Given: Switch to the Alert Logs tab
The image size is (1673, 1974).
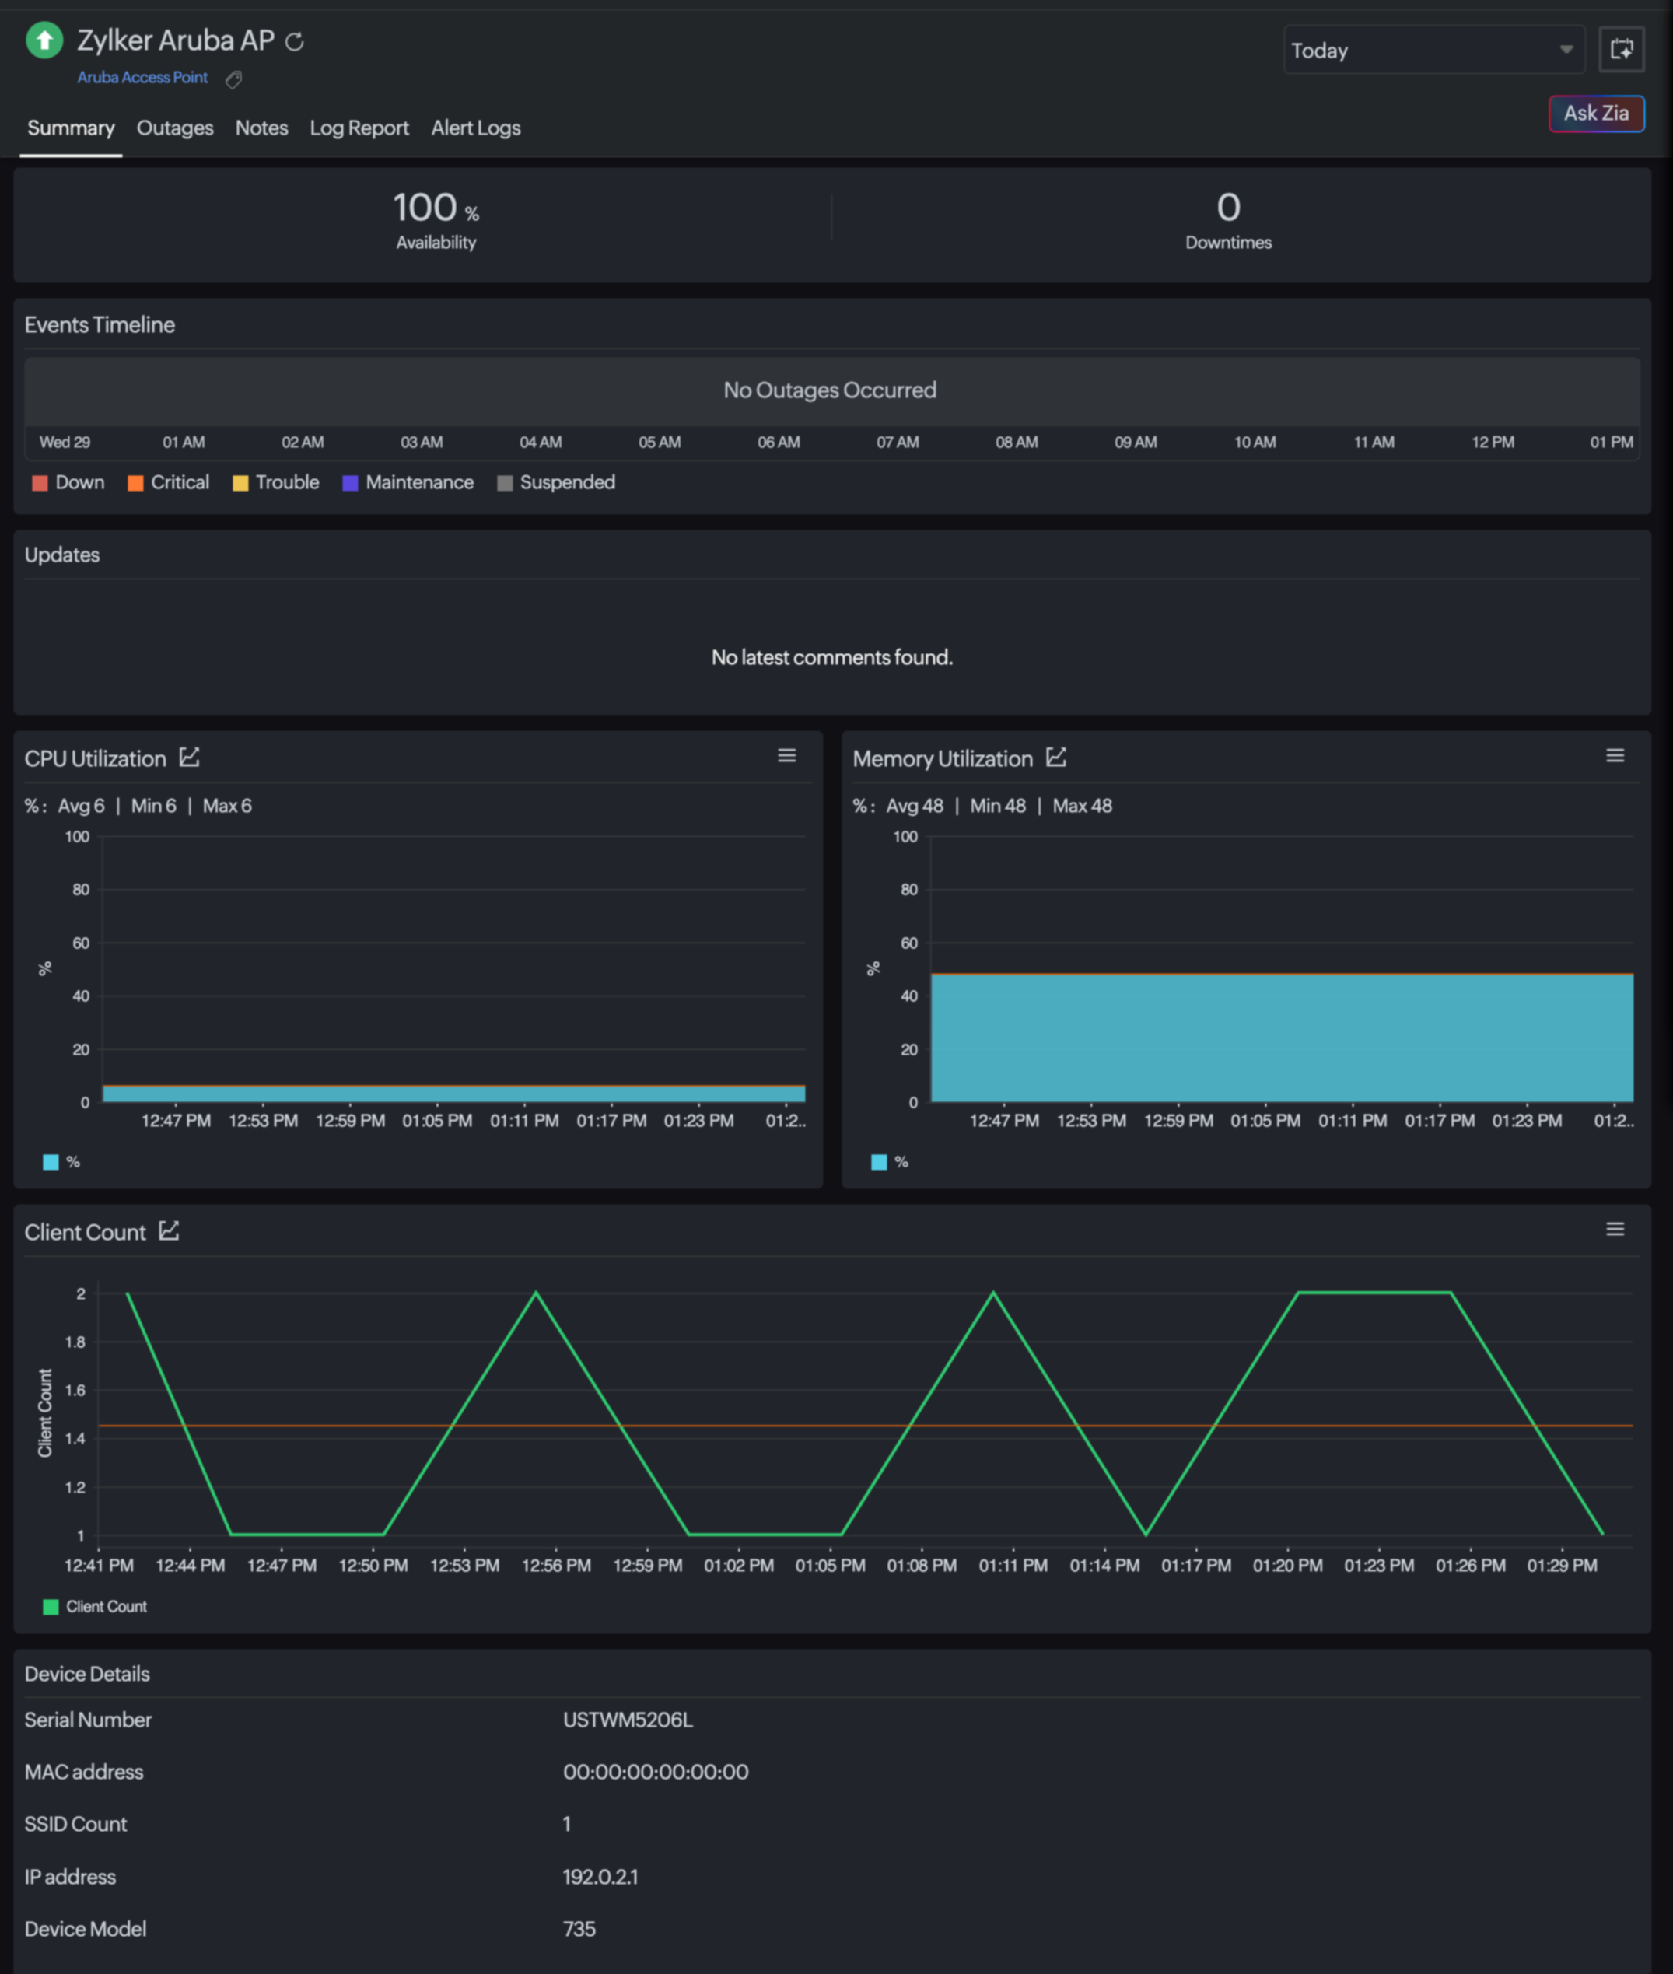Looking at the screenshot, I should [475, 128].
